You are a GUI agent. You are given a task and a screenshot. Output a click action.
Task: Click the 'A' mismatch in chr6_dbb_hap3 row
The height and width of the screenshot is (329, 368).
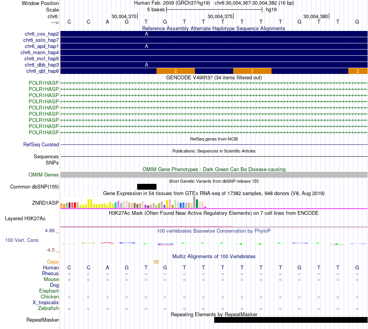[146, 65]
